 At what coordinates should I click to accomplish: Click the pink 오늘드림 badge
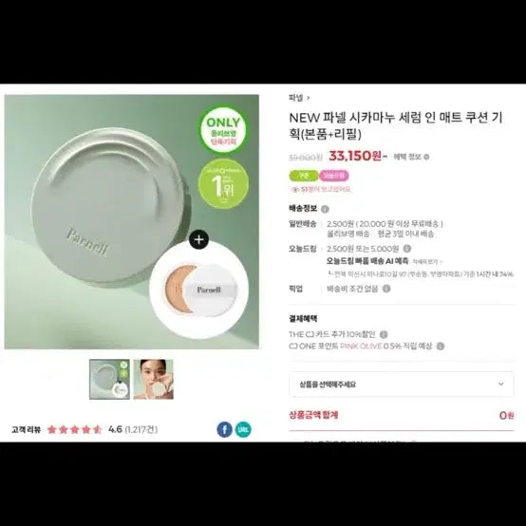[334, 176]
